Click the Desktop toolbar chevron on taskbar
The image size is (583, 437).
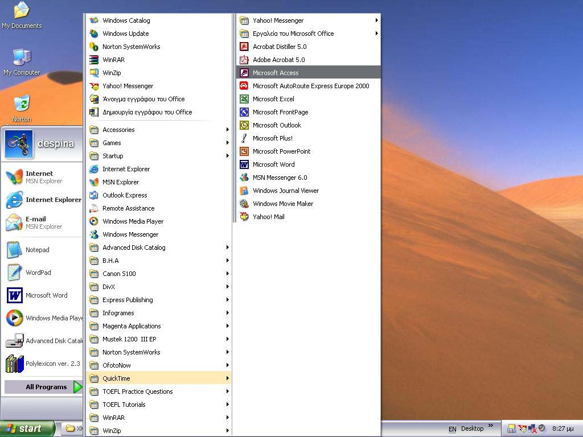pos(490,426)
